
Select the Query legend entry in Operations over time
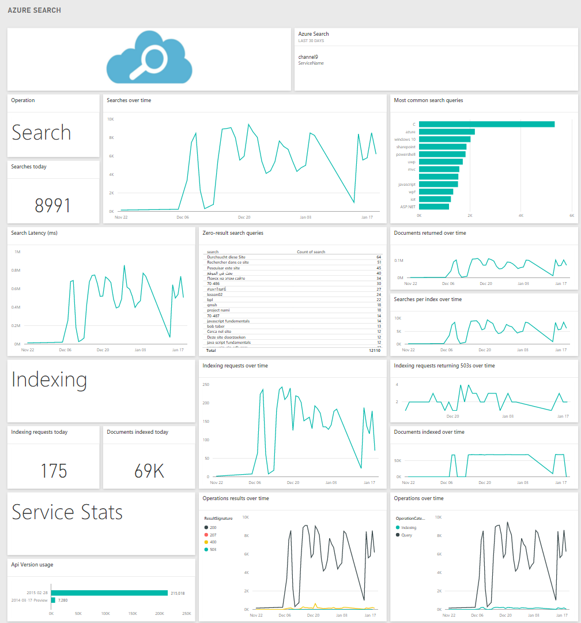(404, 535)
